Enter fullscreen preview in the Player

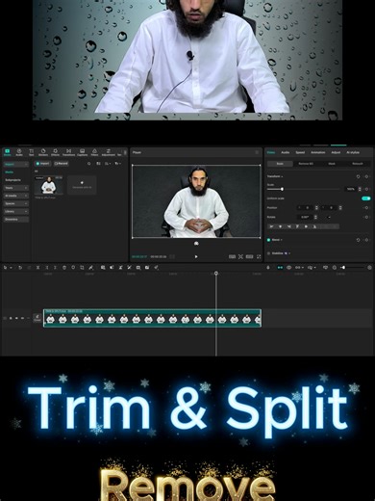(259, 256)
